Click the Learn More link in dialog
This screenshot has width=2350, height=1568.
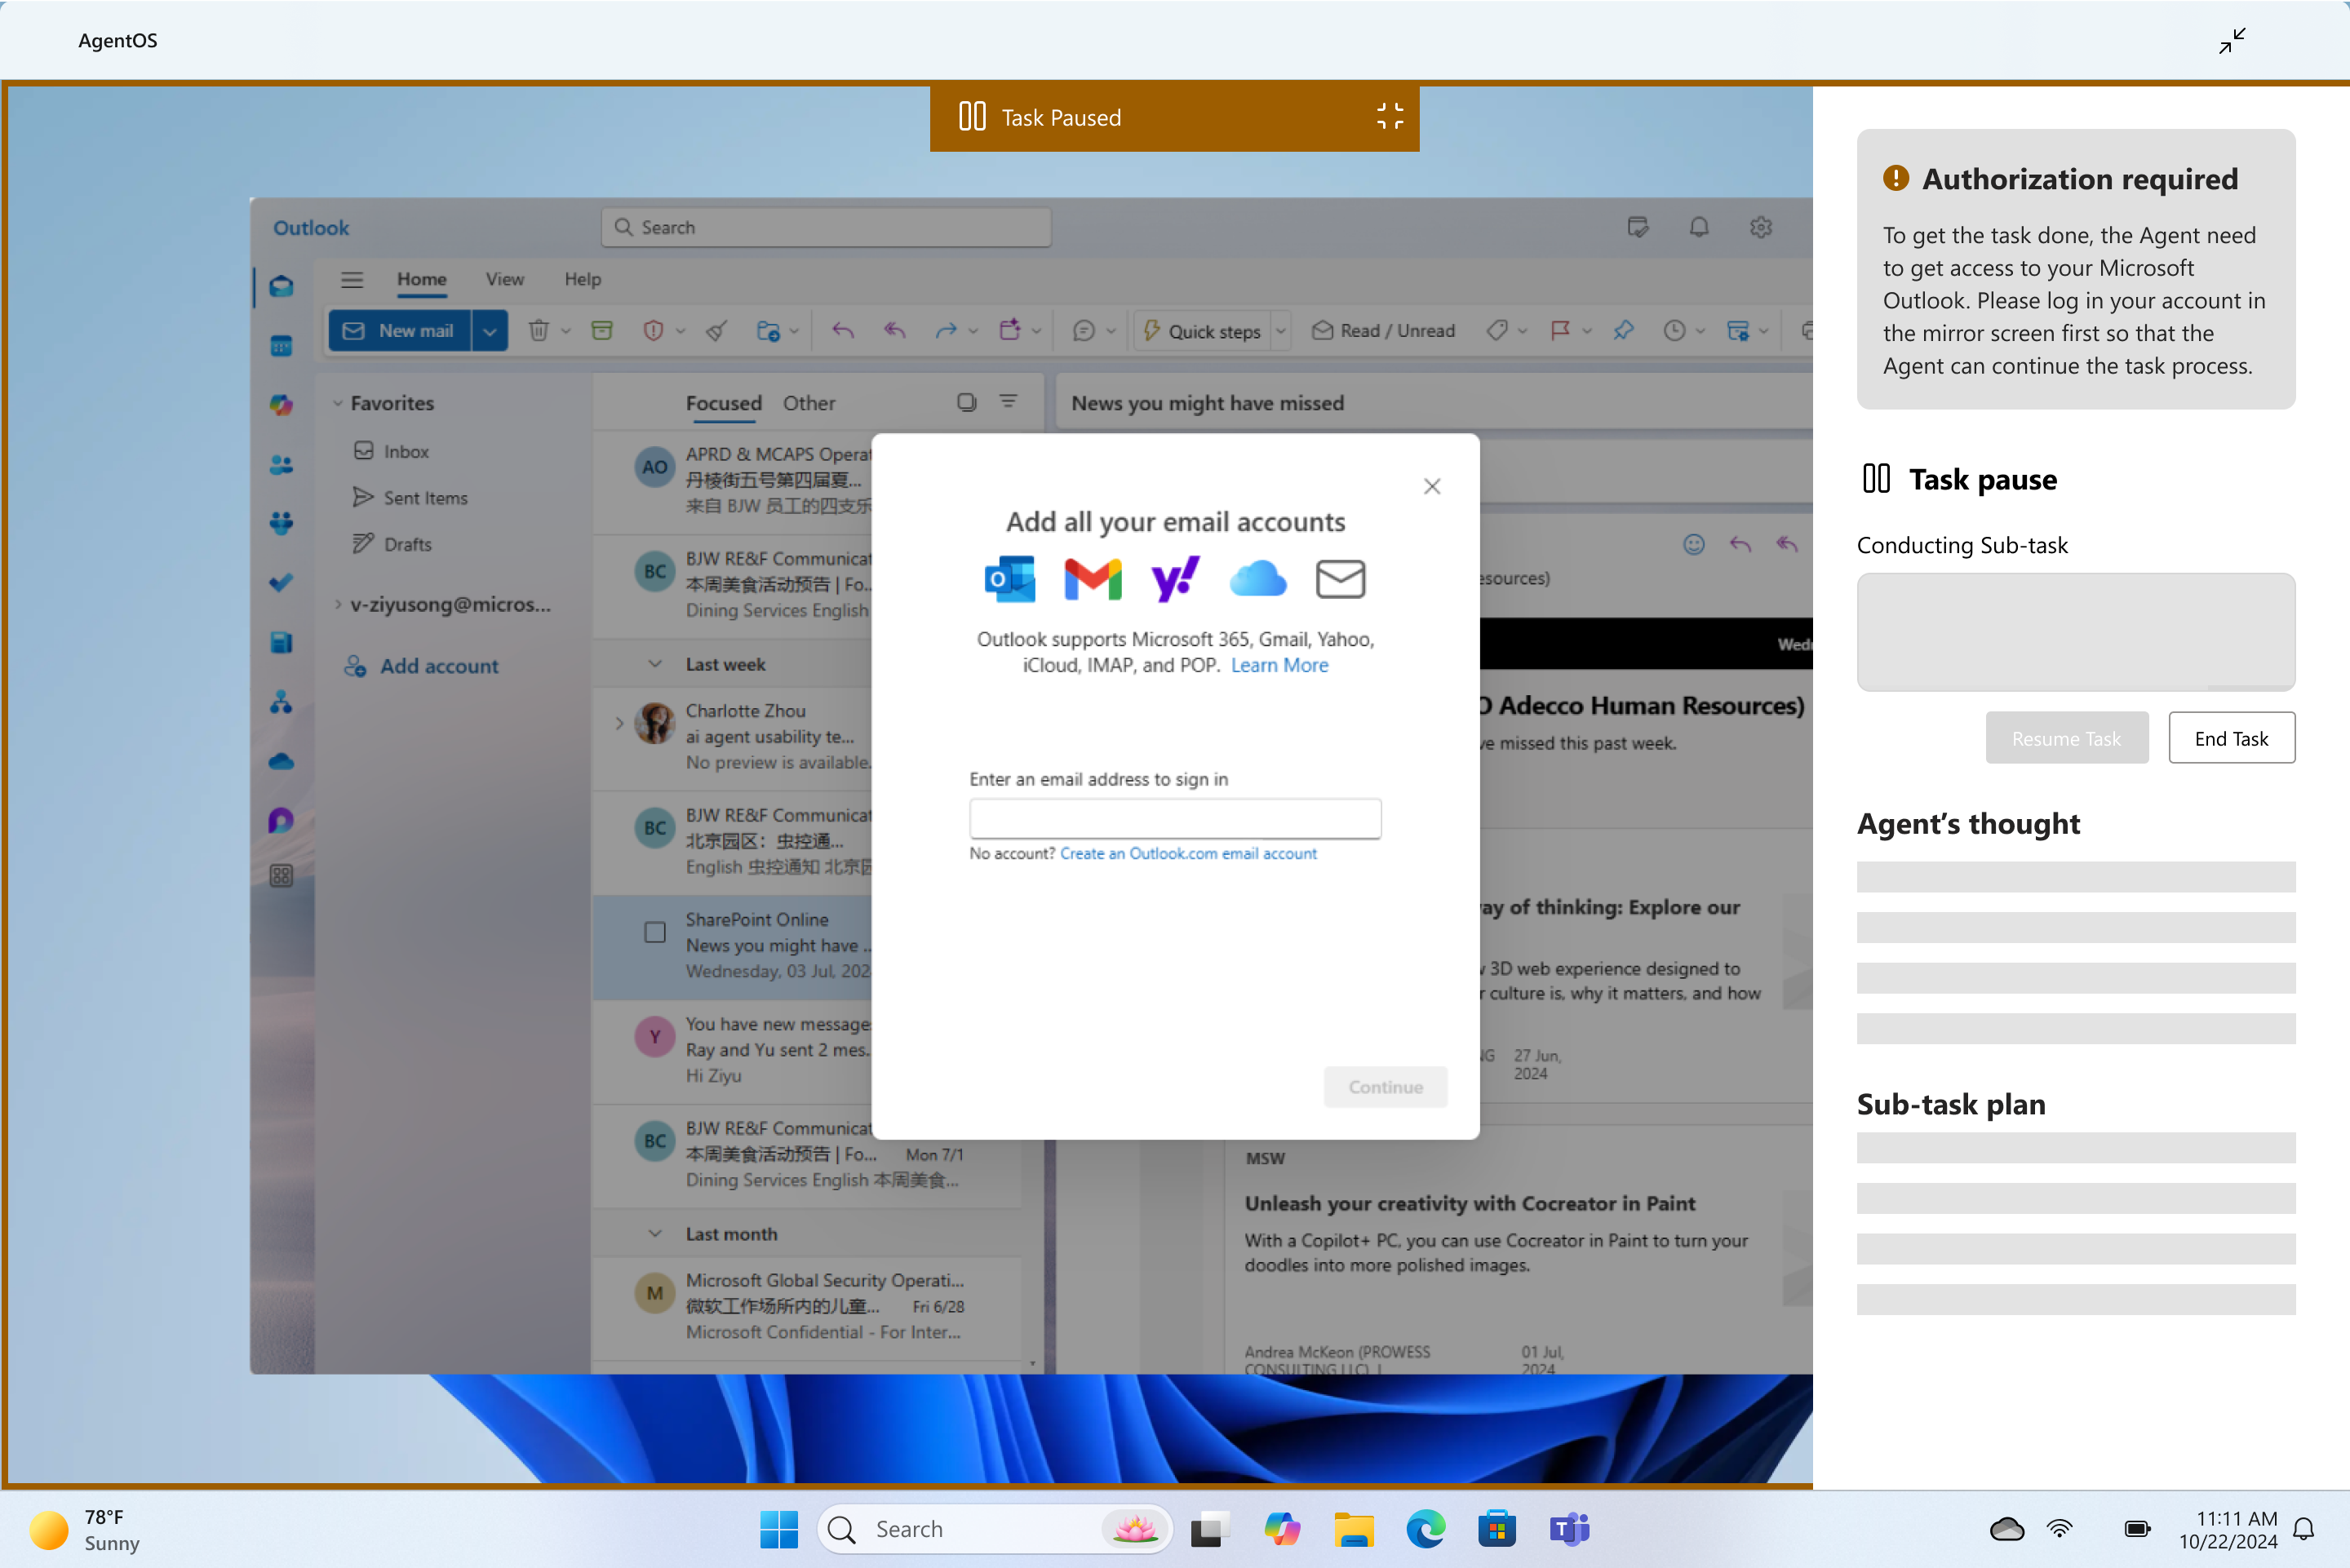click(x=1279, y=665)
